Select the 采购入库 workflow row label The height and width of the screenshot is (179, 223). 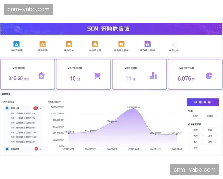(x=15, y=108)
